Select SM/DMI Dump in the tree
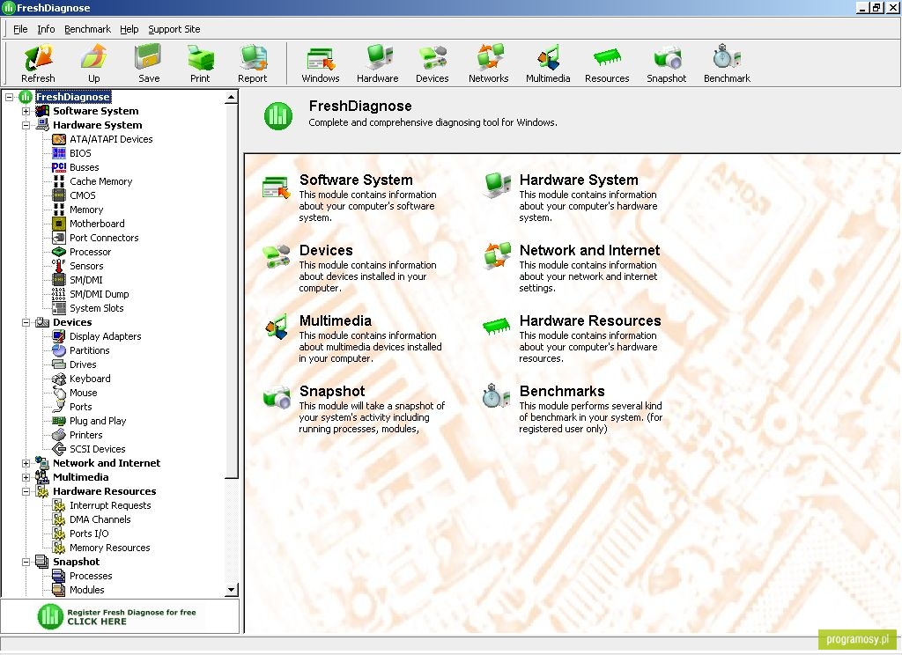 tap(99, 294)
